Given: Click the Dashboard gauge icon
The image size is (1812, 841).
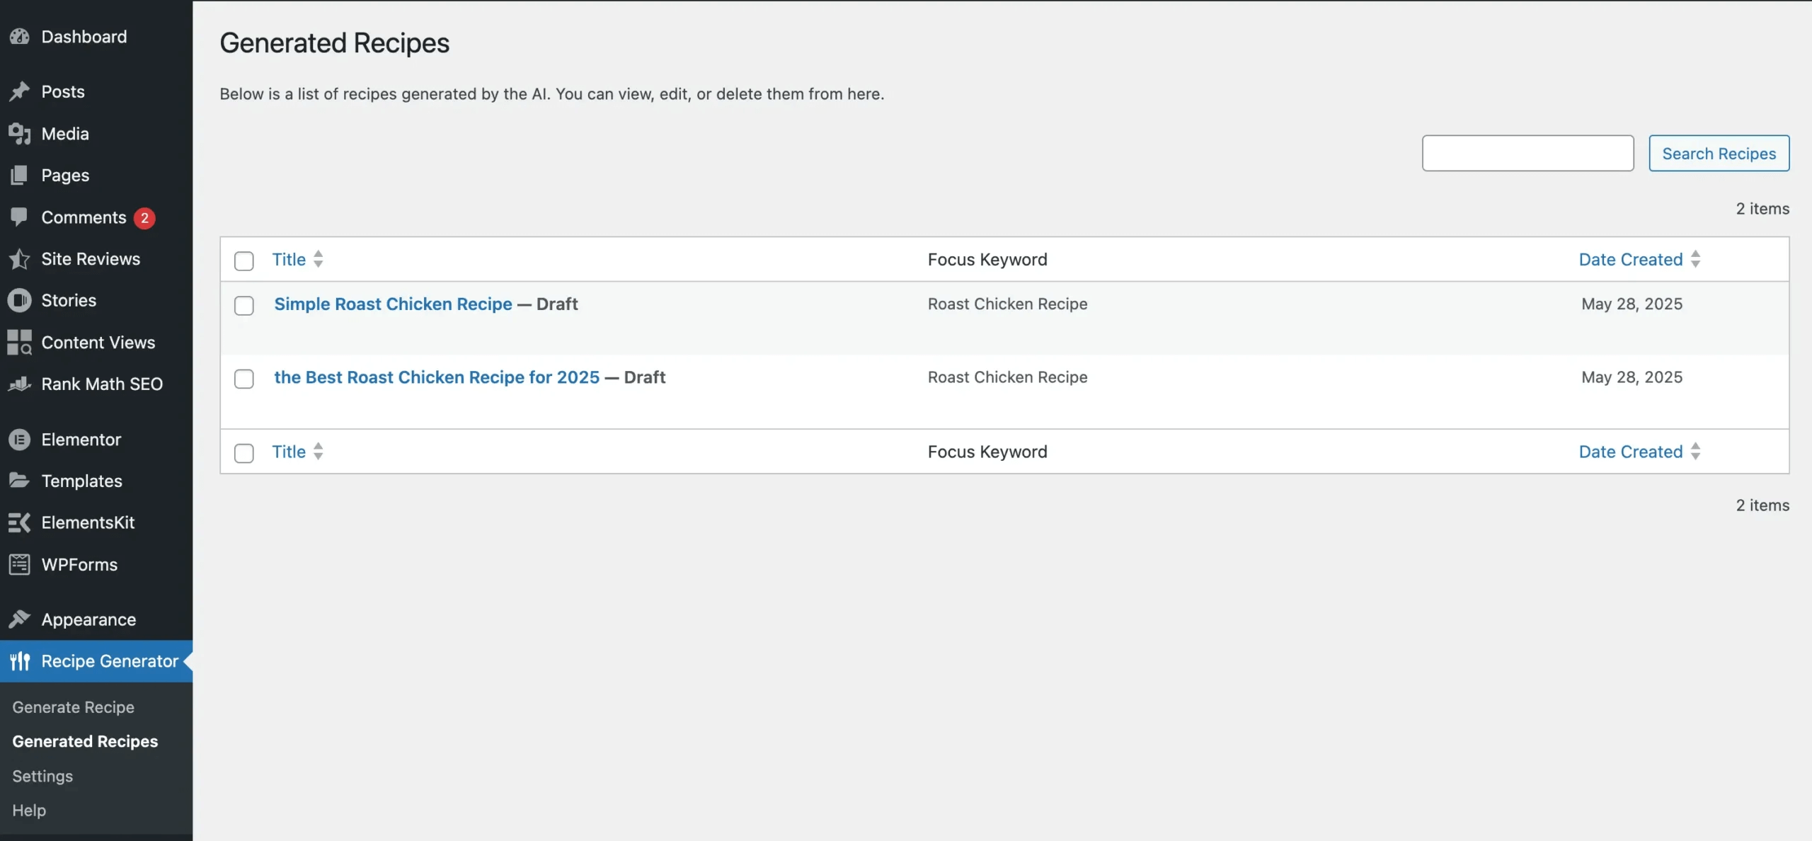Looking at the screenshot, I should click(19, 37).
